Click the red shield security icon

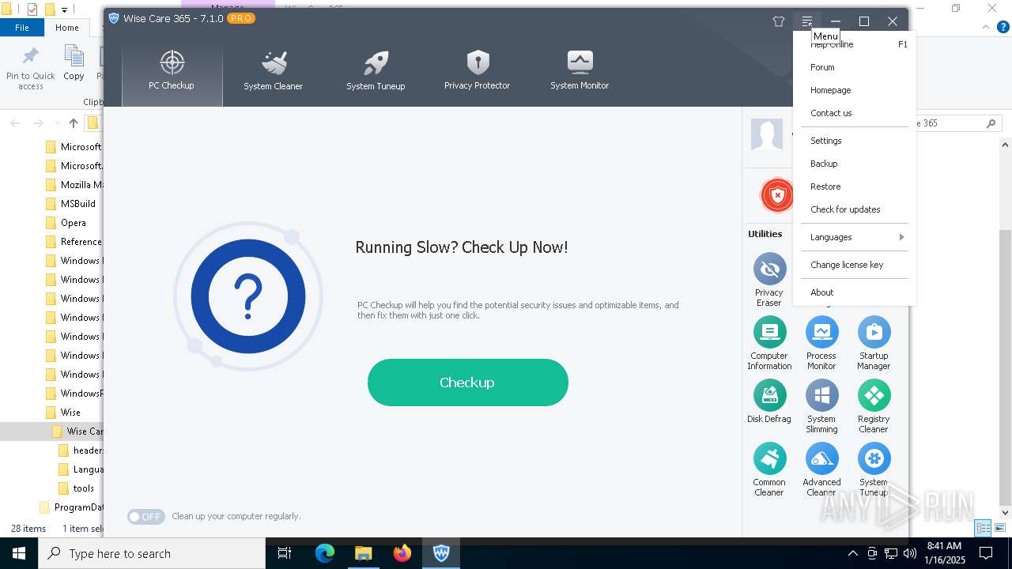(x=777, y=195)
